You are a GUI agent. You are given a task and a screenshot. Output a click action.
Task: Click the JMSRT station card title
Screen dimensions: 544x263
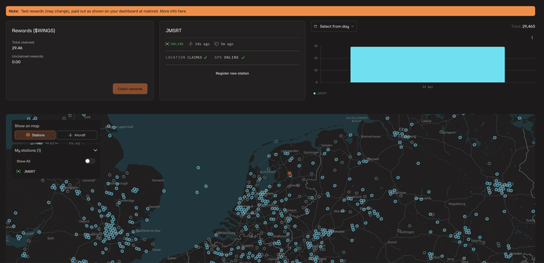(174, 31)
